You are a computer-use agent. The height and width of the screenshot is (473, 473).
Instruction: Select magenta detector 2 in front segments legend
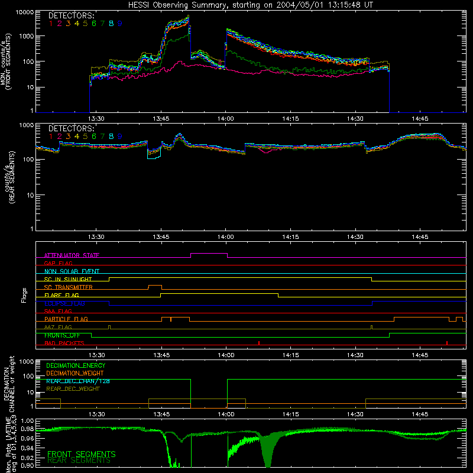60,24
